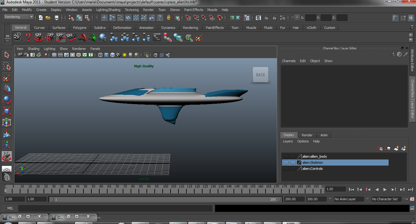The width and height of the screenshot is (416, 224).
Task: Open the viewport Panels menu
Action: point(95,49)
